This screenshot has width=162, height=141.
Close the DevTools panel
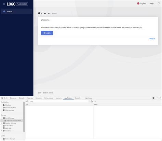(161, 98)
